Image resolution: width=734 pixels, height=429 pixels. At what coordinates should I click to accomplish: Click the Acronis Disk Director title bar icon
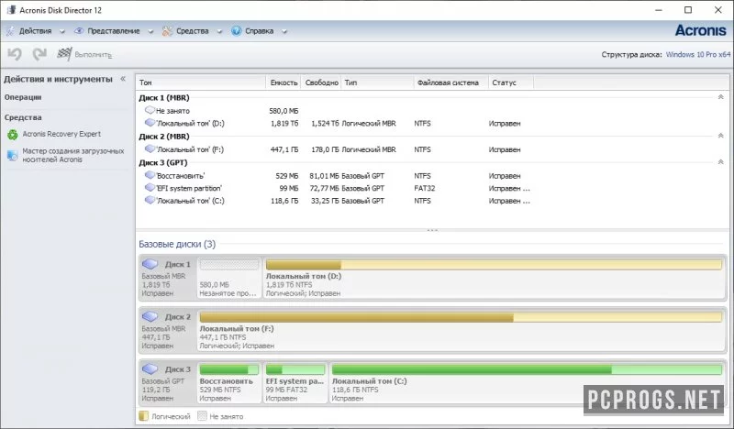[x=11, y=10]
